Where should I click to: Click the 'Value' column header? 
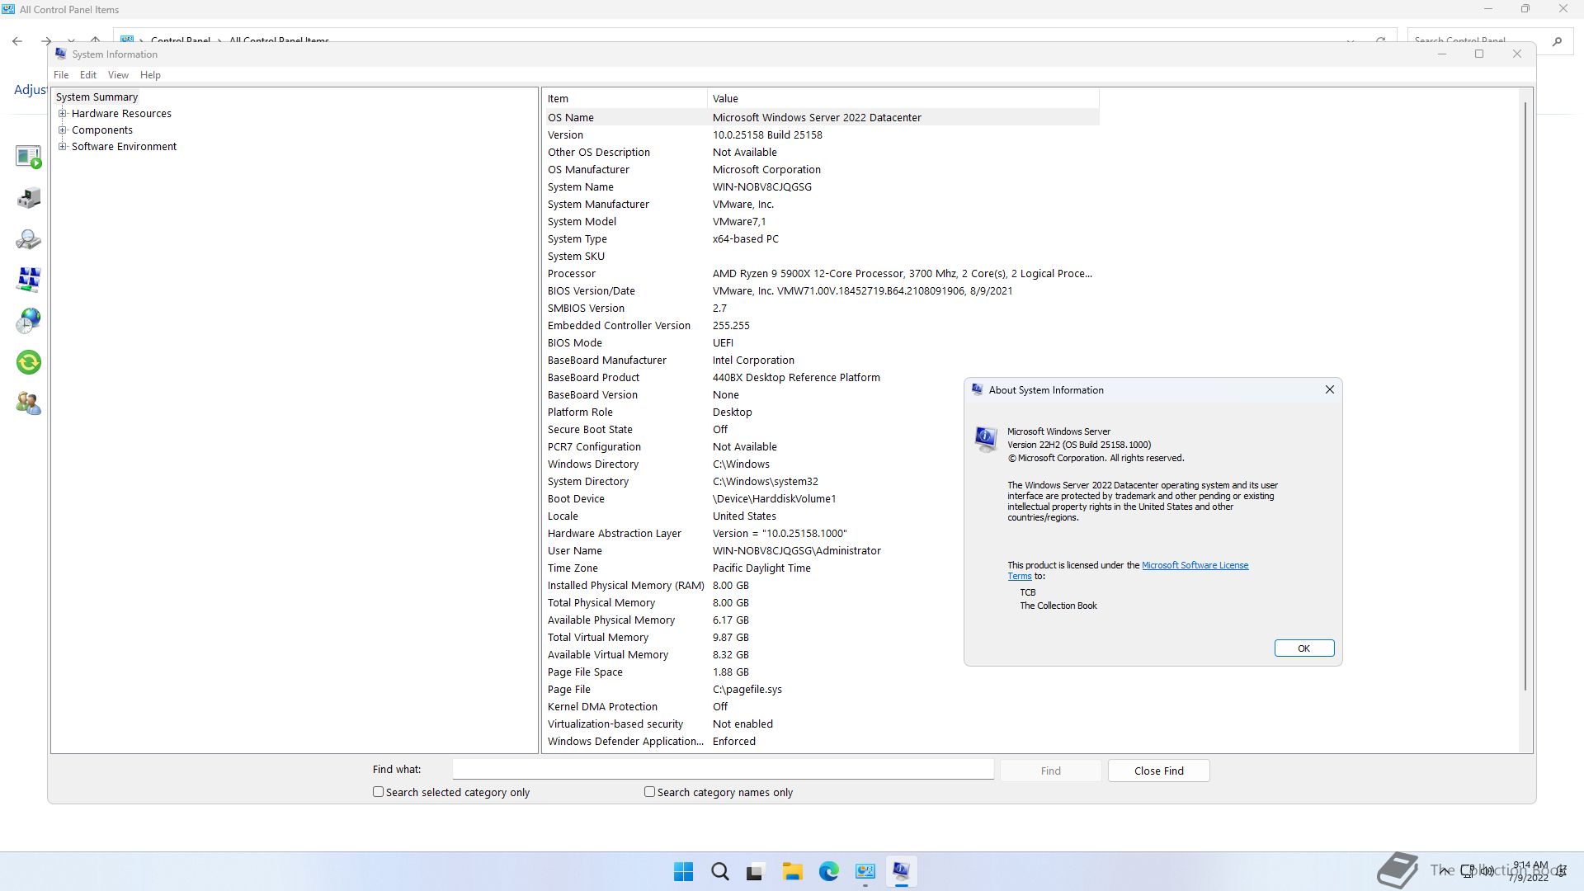(x=903, y=98)
